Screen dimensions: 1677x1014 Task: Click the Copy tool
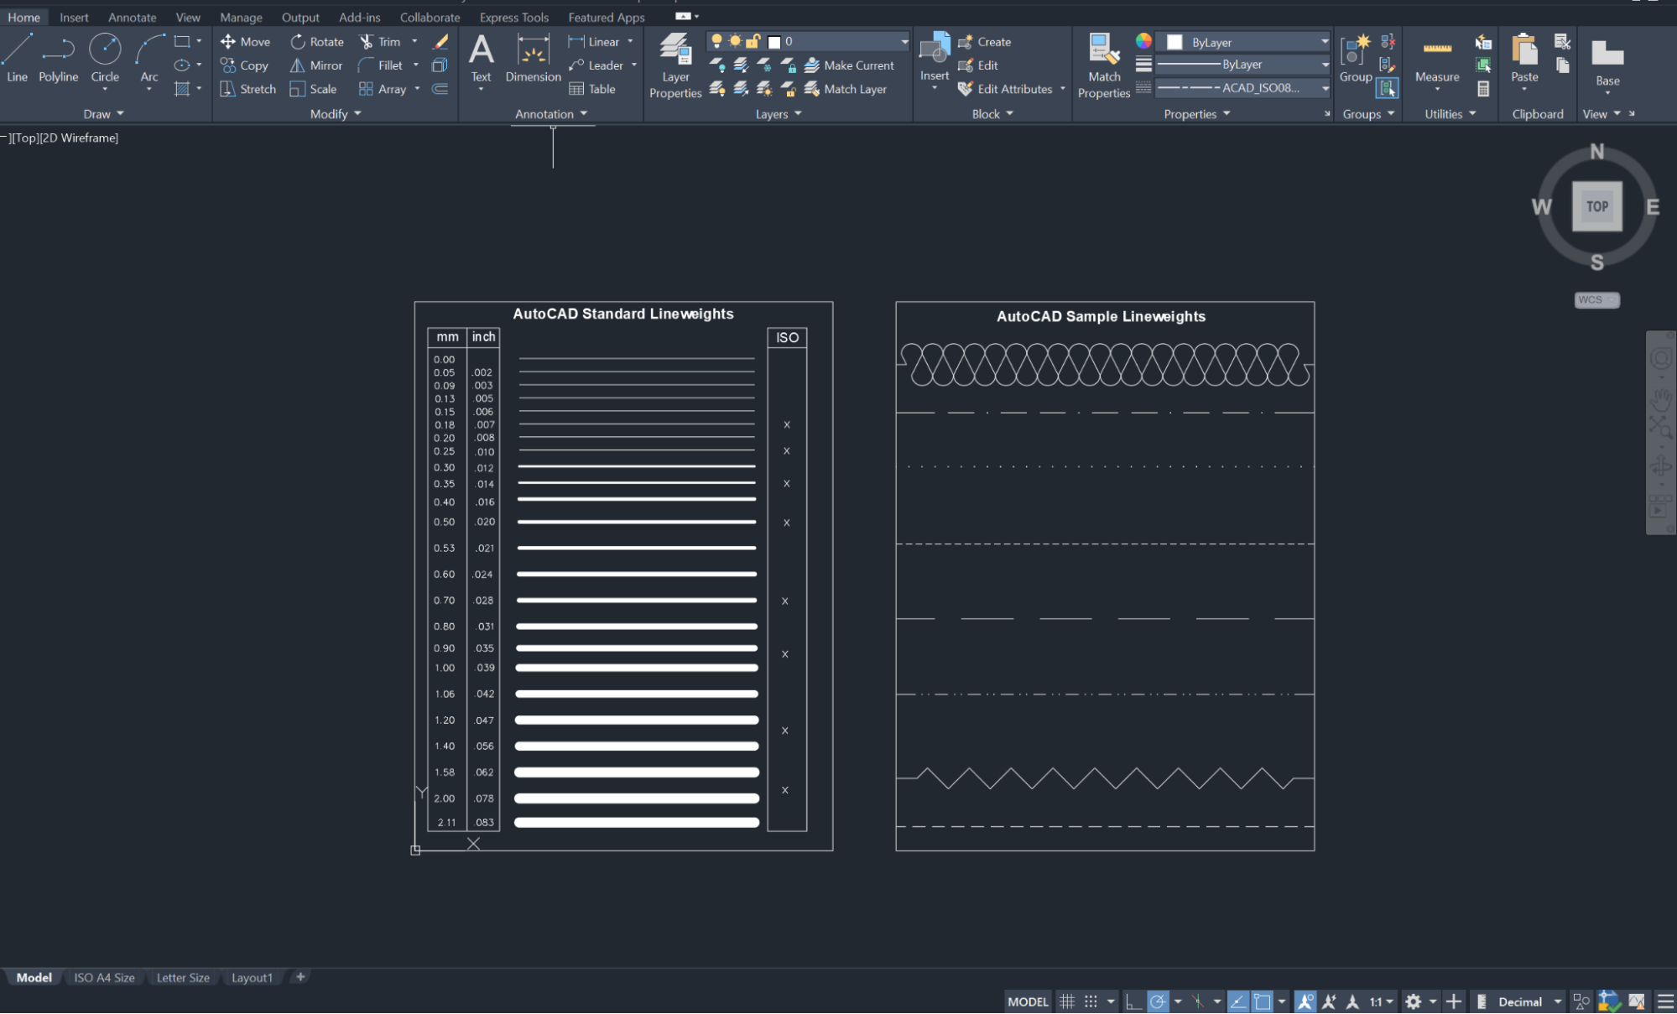[244, 65]
